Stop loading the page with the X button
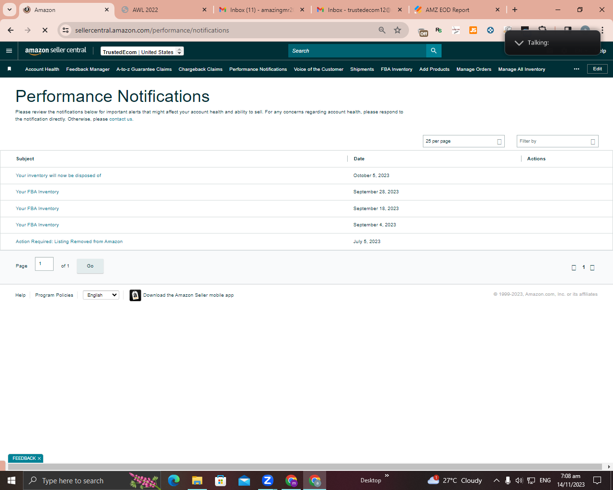 tap(45, 30)
